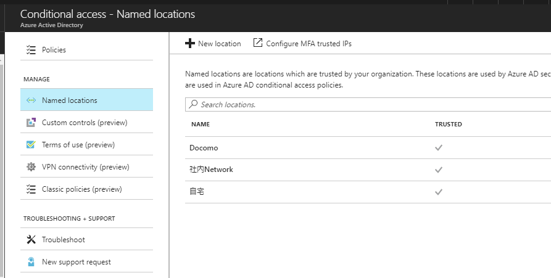Sort by the NAME column header

(201, 125)
